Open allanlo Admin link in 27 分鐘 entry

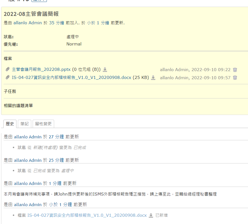[28, 137]
